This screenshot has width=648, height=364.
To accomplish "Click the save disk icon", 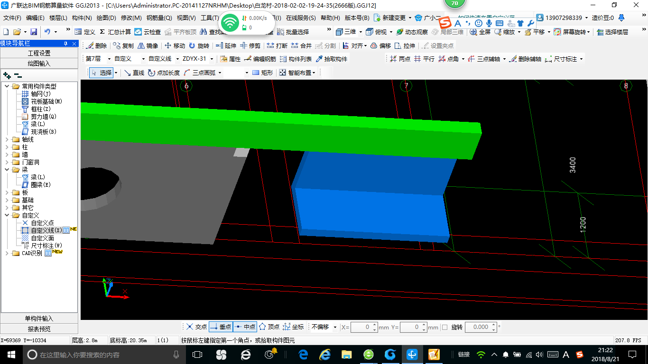I will coord(34,32).
